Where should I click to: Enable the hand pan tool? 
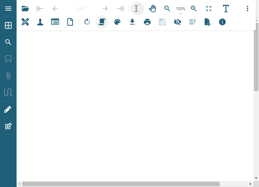click(152, 9)
